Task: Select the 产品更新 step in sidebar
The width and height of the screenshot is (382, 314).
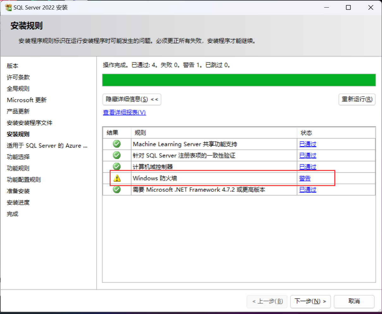Action: 18,111
